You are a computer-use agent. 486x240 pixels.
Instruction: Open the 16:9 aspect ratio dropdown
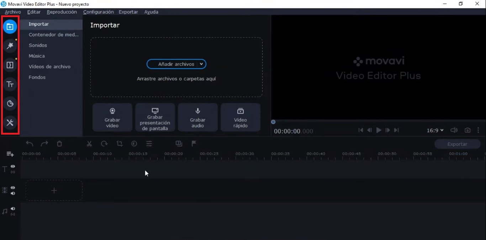[x=435, y=130]
